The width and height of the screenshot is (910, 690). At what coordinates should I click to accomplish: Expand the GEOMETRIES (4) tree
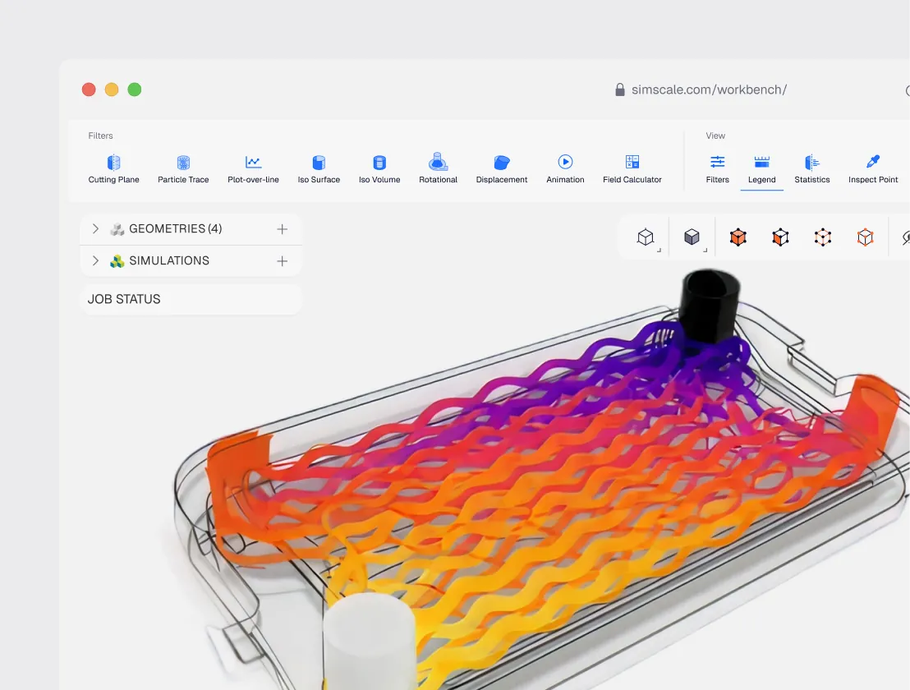click(96, 228)
